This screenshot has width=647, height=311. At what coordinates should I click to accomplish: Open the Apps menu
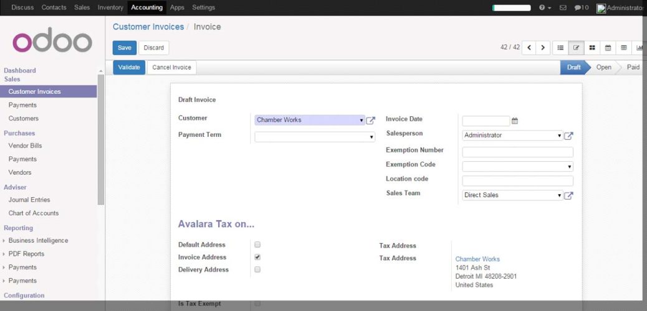click(177, 7)
